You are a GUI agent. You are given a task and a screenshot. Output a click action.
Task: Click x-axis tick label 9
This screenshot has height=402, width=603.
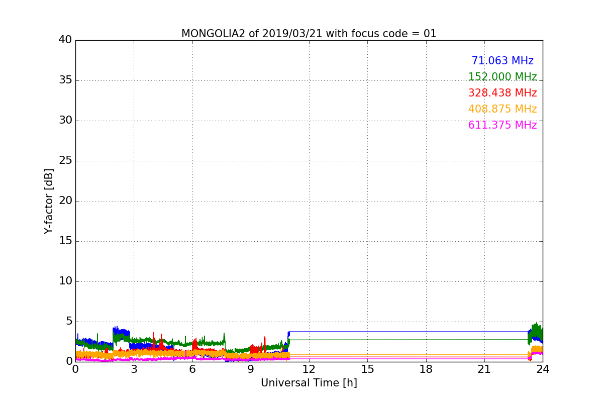click(x=251, y=369)
